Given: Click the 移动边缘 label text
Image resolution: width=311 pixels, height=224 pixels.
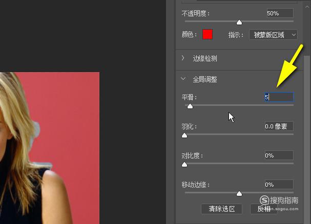Looking at the screenshot, I should tap(195, 185).
